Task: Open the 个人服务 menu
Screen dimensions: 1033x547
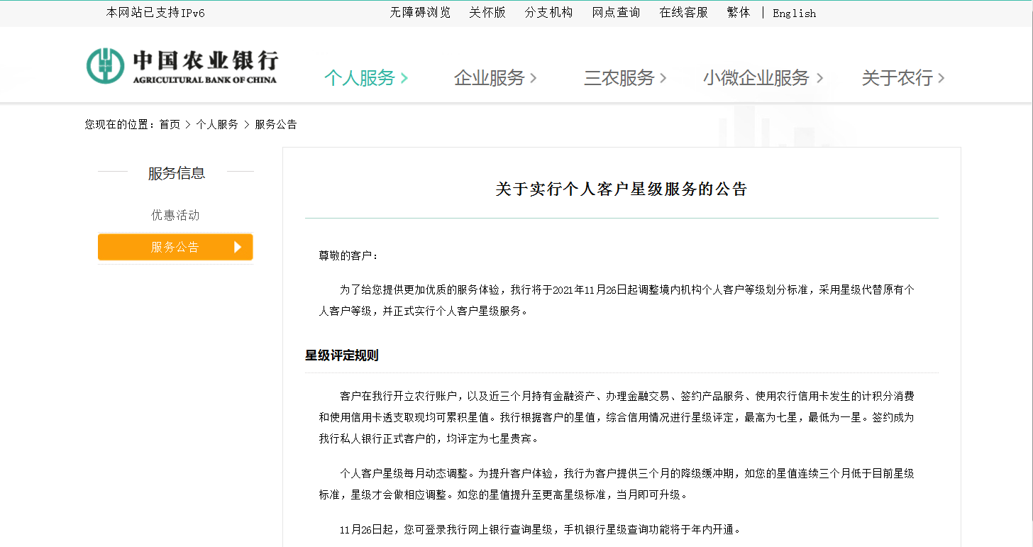Action: [x=360, y=79]
